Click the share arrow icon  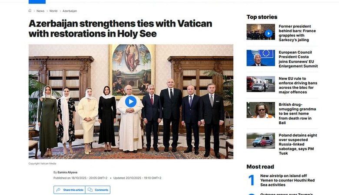pyautogui.click(x=58, y=190)
